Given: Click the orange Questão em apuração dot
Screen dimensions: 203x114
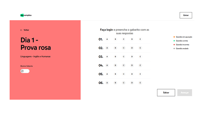Looking at the screenshot, I should [174, 37].
